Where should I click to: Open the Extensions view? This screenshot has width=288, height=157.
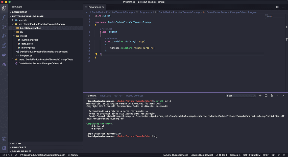(x=4, y=45)
